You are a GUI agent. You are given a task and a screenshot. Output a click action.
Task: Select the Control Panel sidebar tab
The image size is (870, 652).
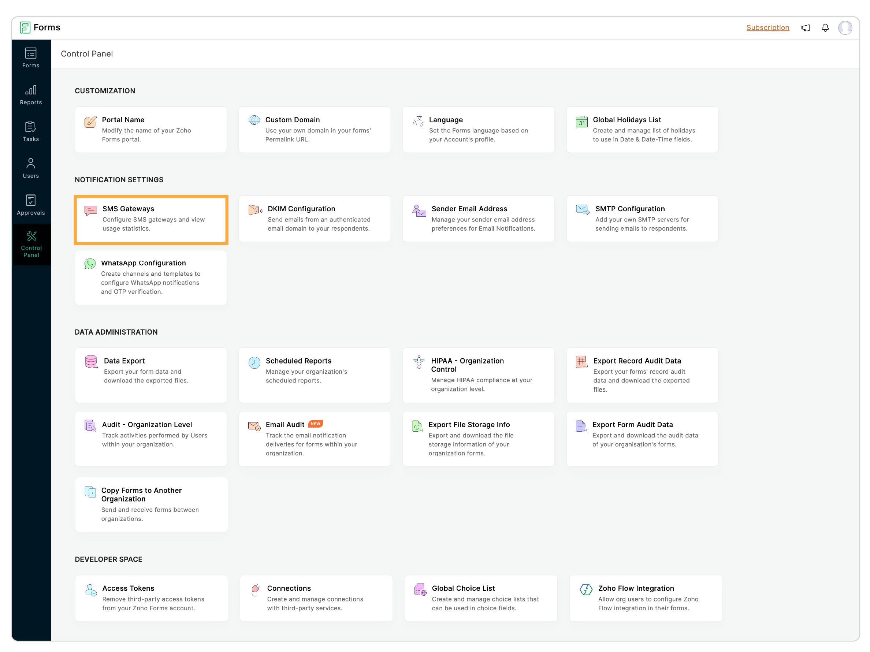[31, 244]
